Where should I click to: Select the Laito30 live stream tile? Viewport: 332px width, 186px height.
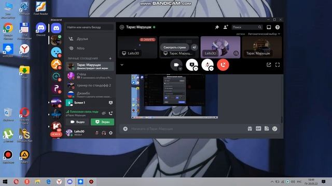pyautogui.click(x=137, y=47)
